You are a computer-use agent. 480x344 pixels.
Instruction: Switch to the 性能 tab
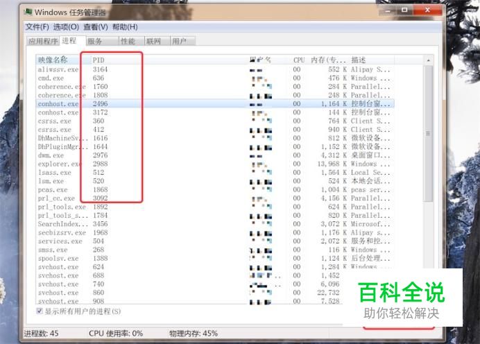pyautogui.click(x=131, y=41)
